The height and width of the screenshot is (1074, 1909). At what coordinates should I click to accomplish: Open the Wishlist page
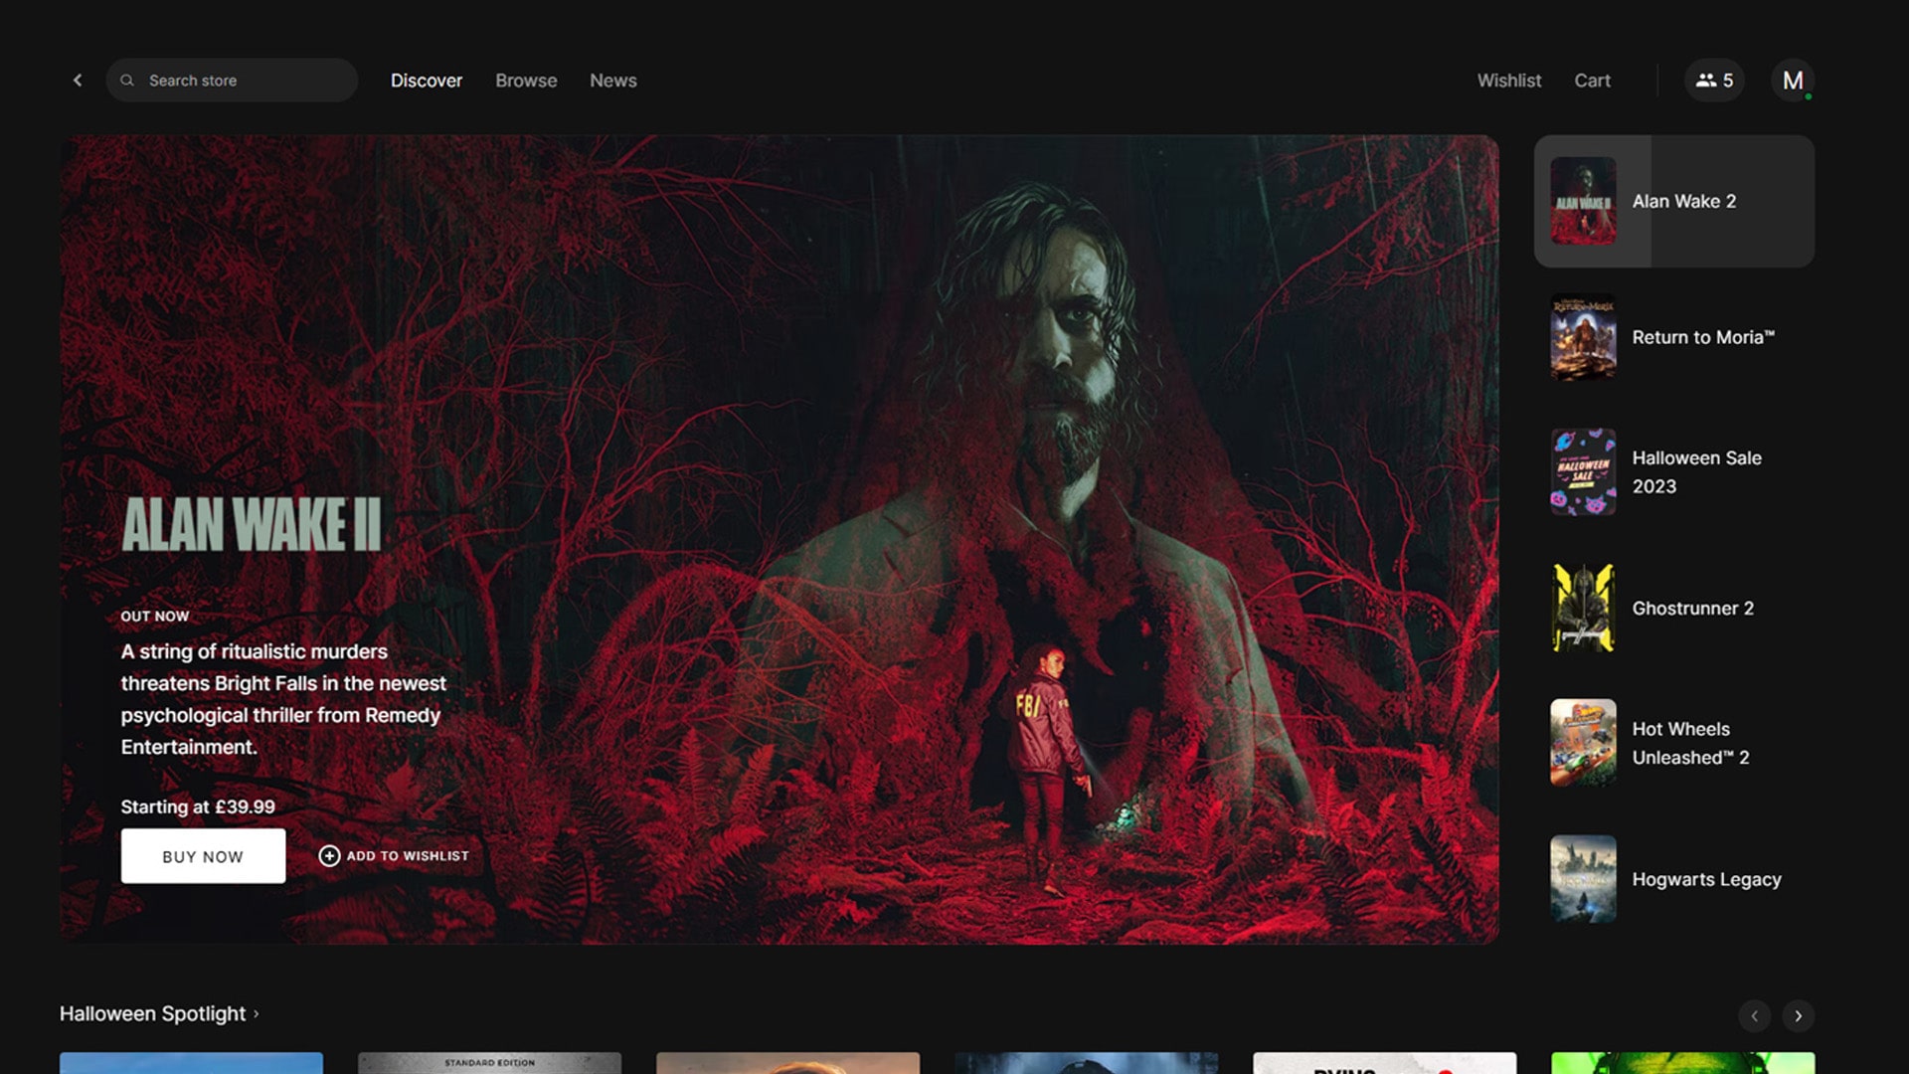click(1509, 81)
